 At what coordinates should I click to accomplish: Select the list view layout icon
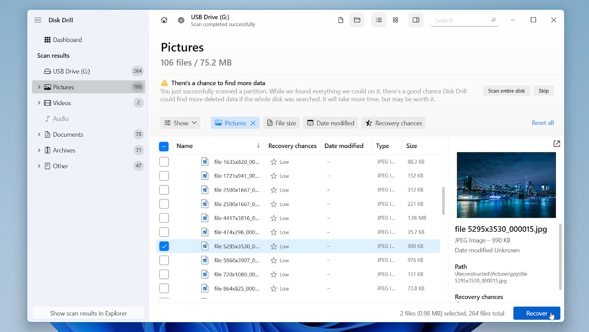pyautogui.click(x=378, y=20)
